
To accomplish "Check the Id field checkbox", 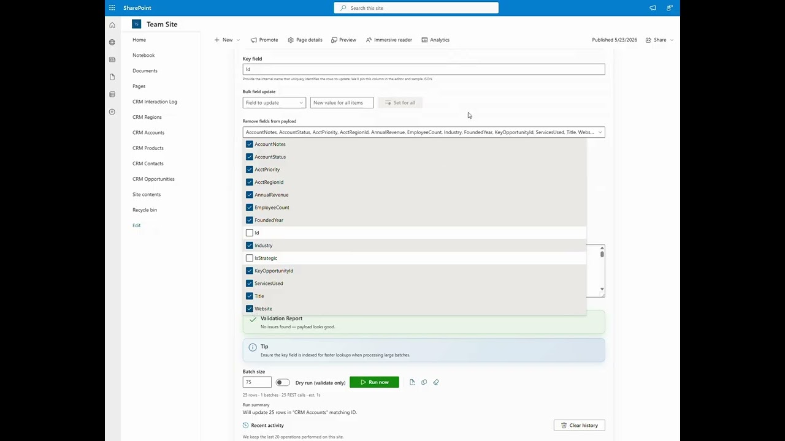I will click(x=249, y=233).
